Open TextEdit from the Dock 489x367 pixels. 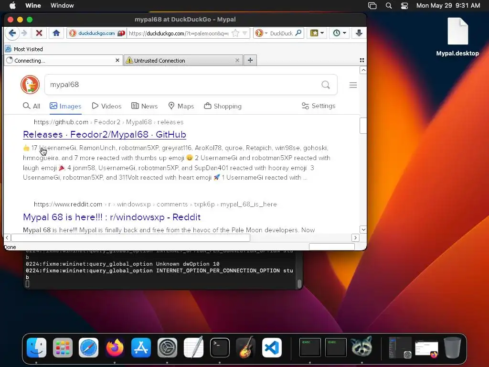pos(193,347)
